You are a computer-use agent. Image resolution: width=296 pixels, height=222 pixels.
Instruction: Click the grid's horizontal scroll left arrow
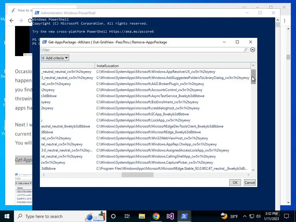point(44,175)
